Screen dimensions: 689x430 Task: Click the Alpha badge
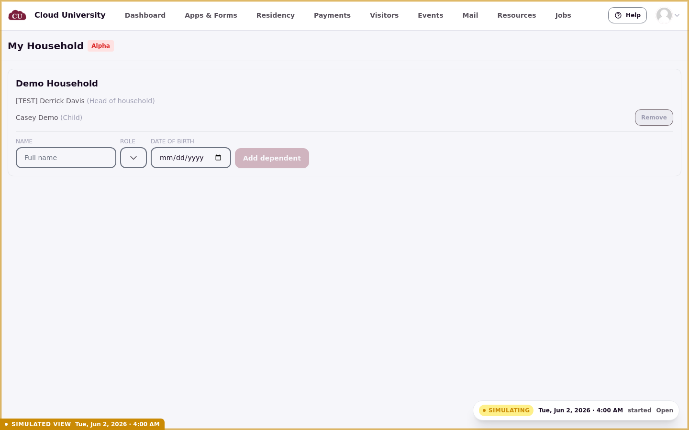pyautogui.click(x=100, y=46)
